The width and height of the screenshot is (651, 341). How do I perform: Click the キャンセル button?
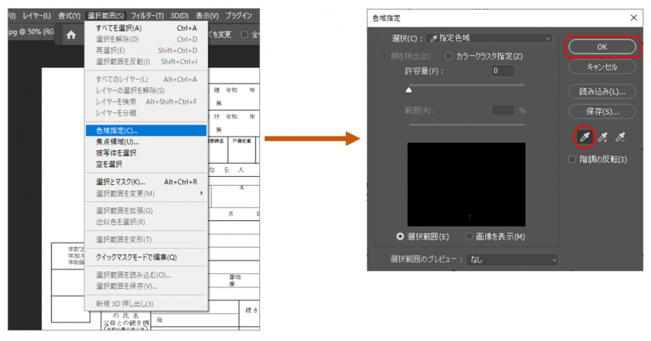pyautogui.click(x=602, y=67)
